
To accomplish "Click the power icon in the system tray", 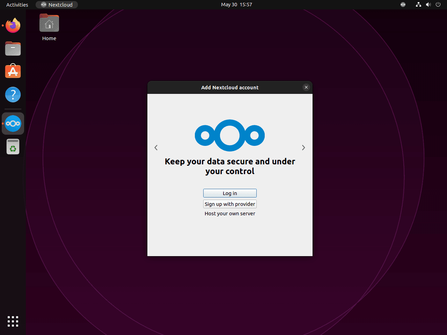I will pos(438,5).
